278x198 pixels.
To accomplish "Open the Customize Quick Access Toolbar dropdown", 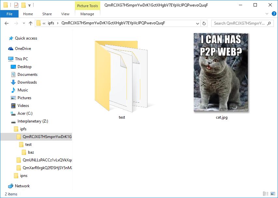I will point(29,6).
